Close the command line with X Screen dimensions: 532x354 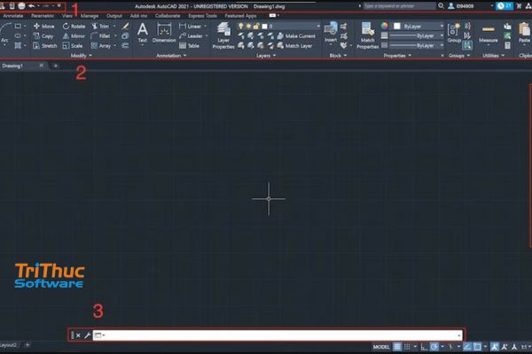click(x=78, y=335)
